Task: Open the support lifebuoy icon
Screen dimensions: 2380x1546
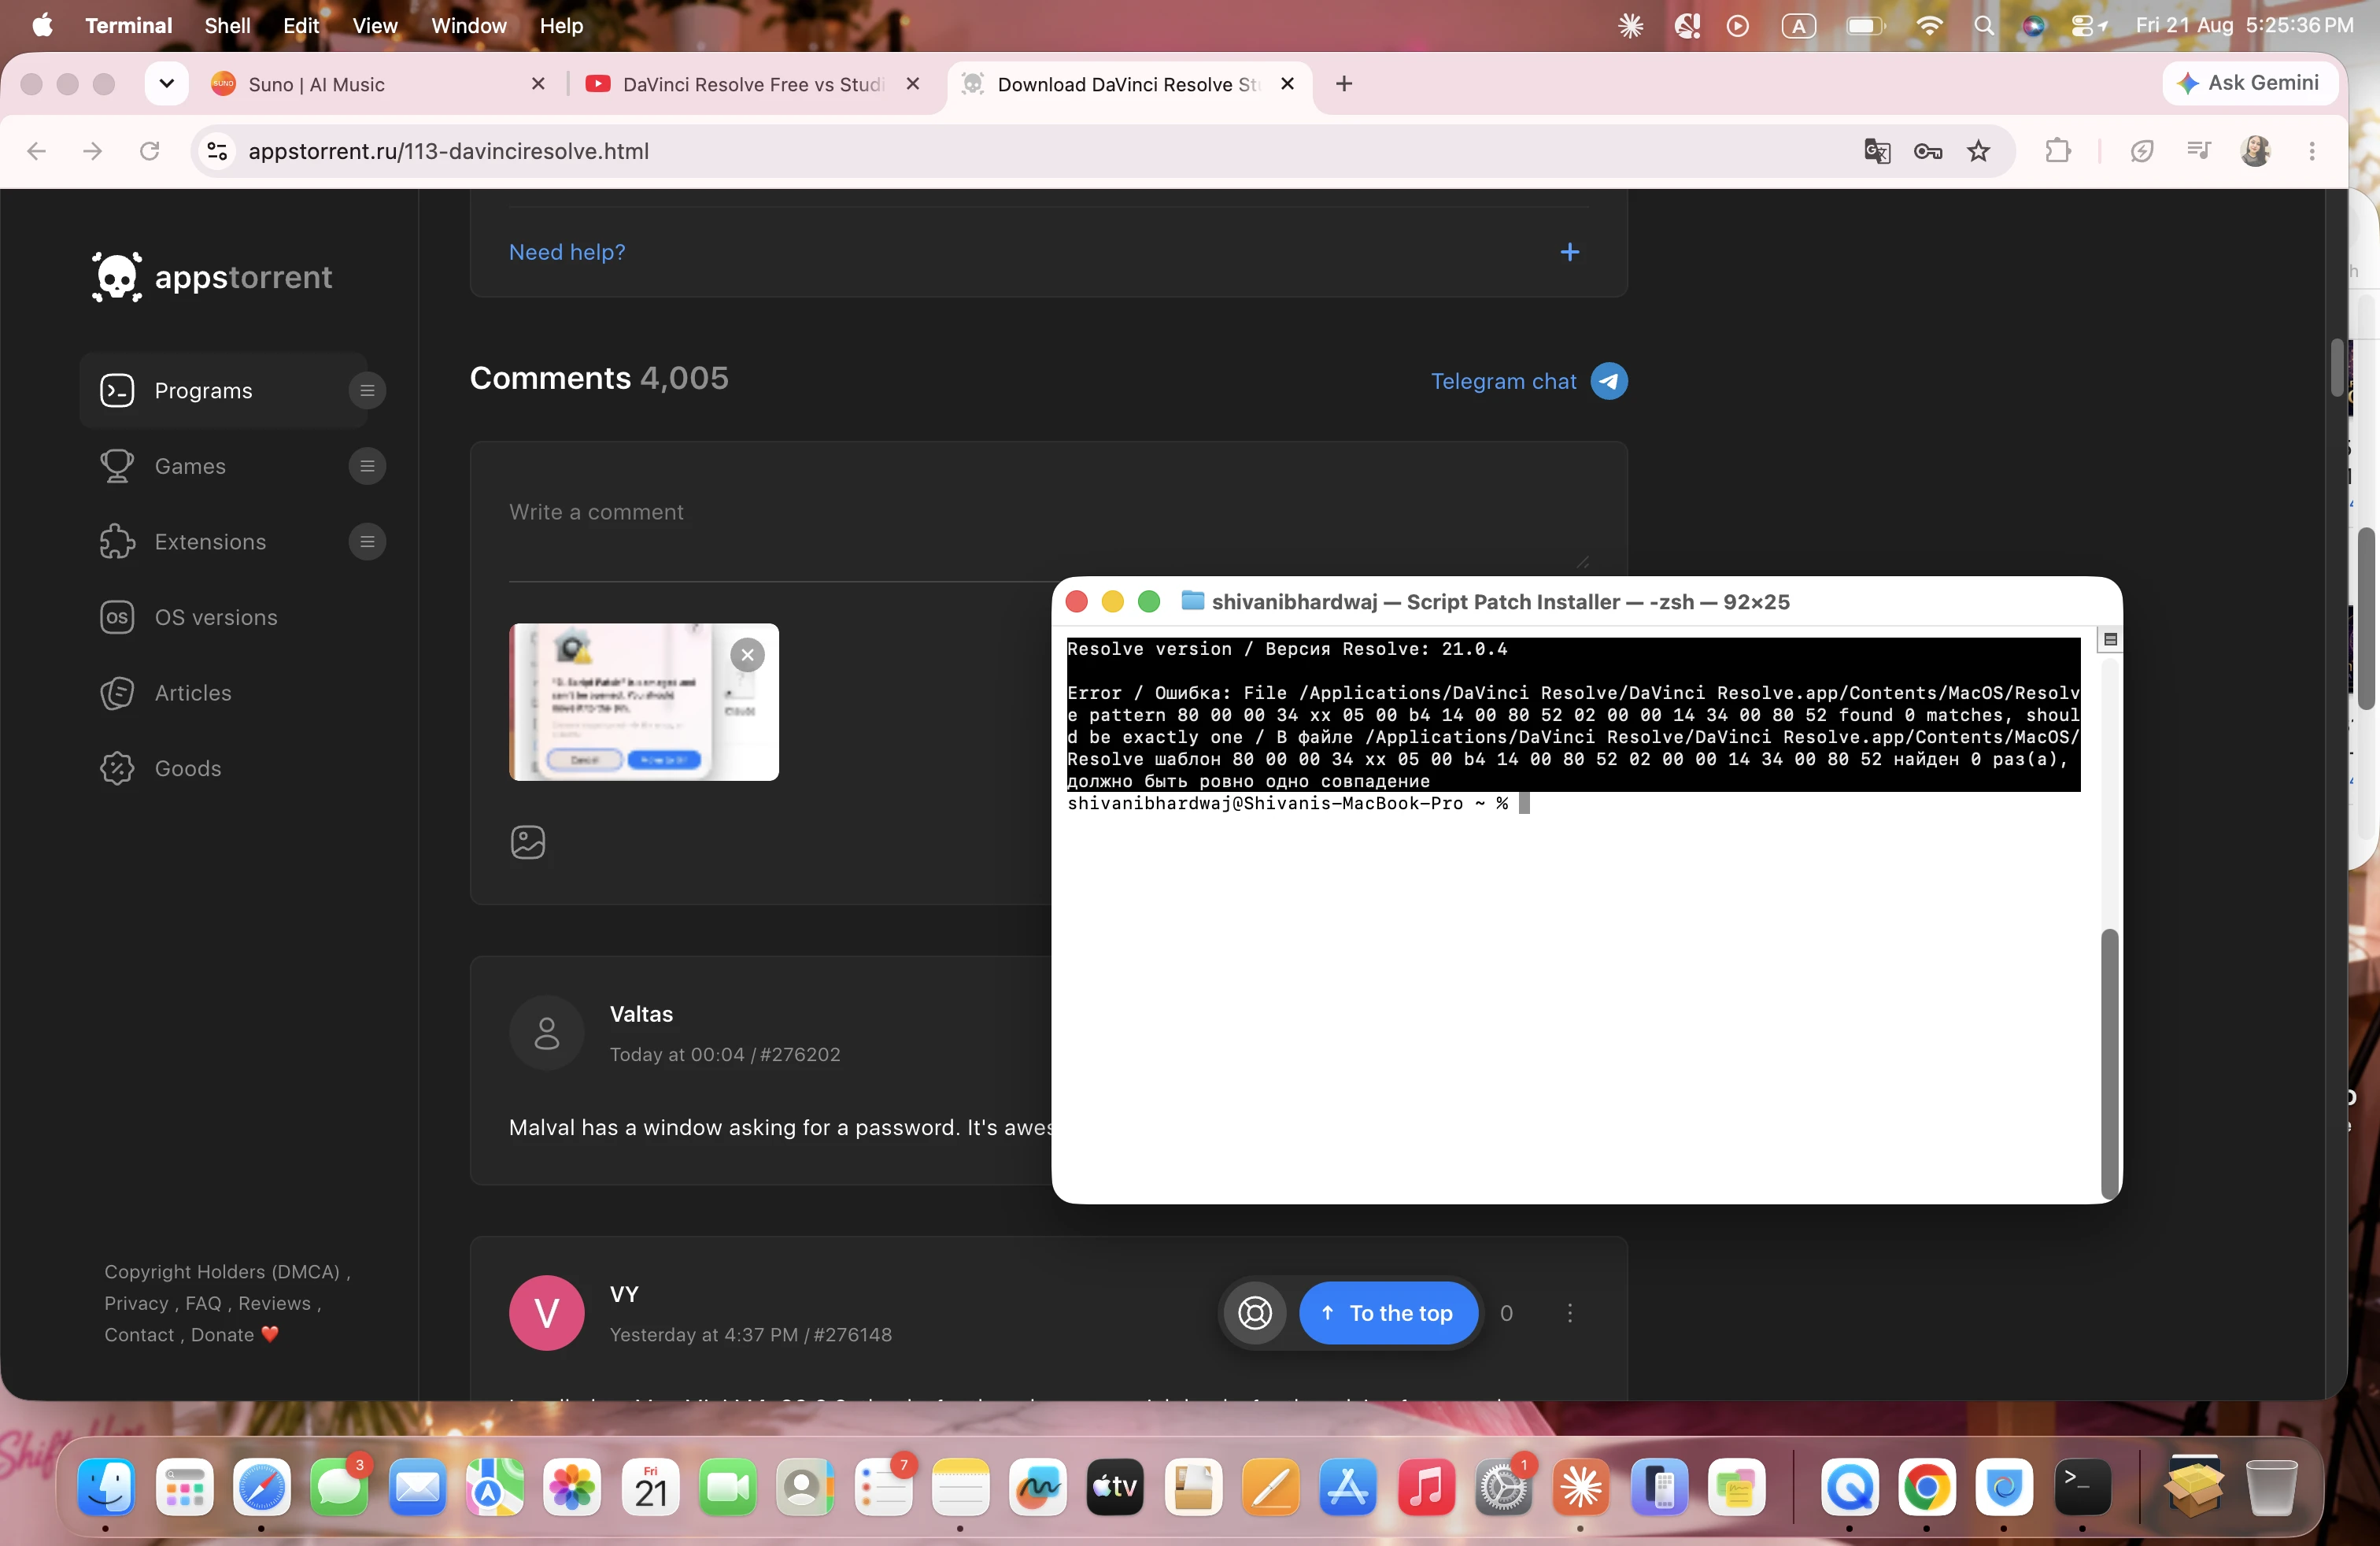Action: click(1255, 1313)
